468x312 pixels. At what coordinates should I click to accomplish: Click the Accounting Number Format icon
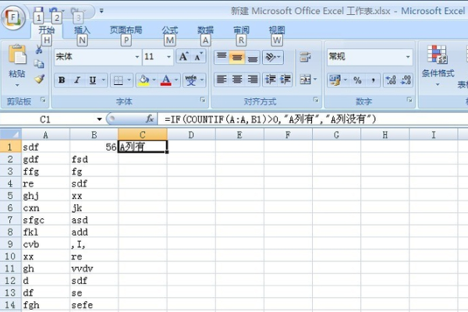point(335,80)
